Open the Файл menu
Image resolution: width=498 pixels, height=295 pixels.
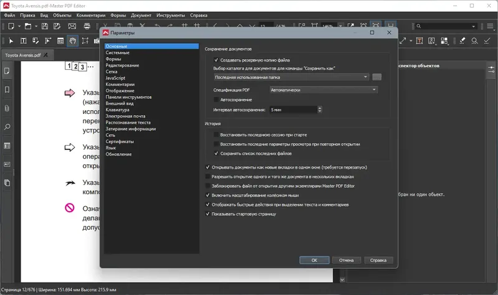pos(9,15)
